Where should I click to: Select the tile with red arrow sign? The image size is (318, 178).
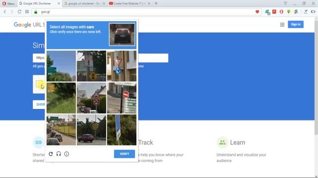(x=91, y=66)
